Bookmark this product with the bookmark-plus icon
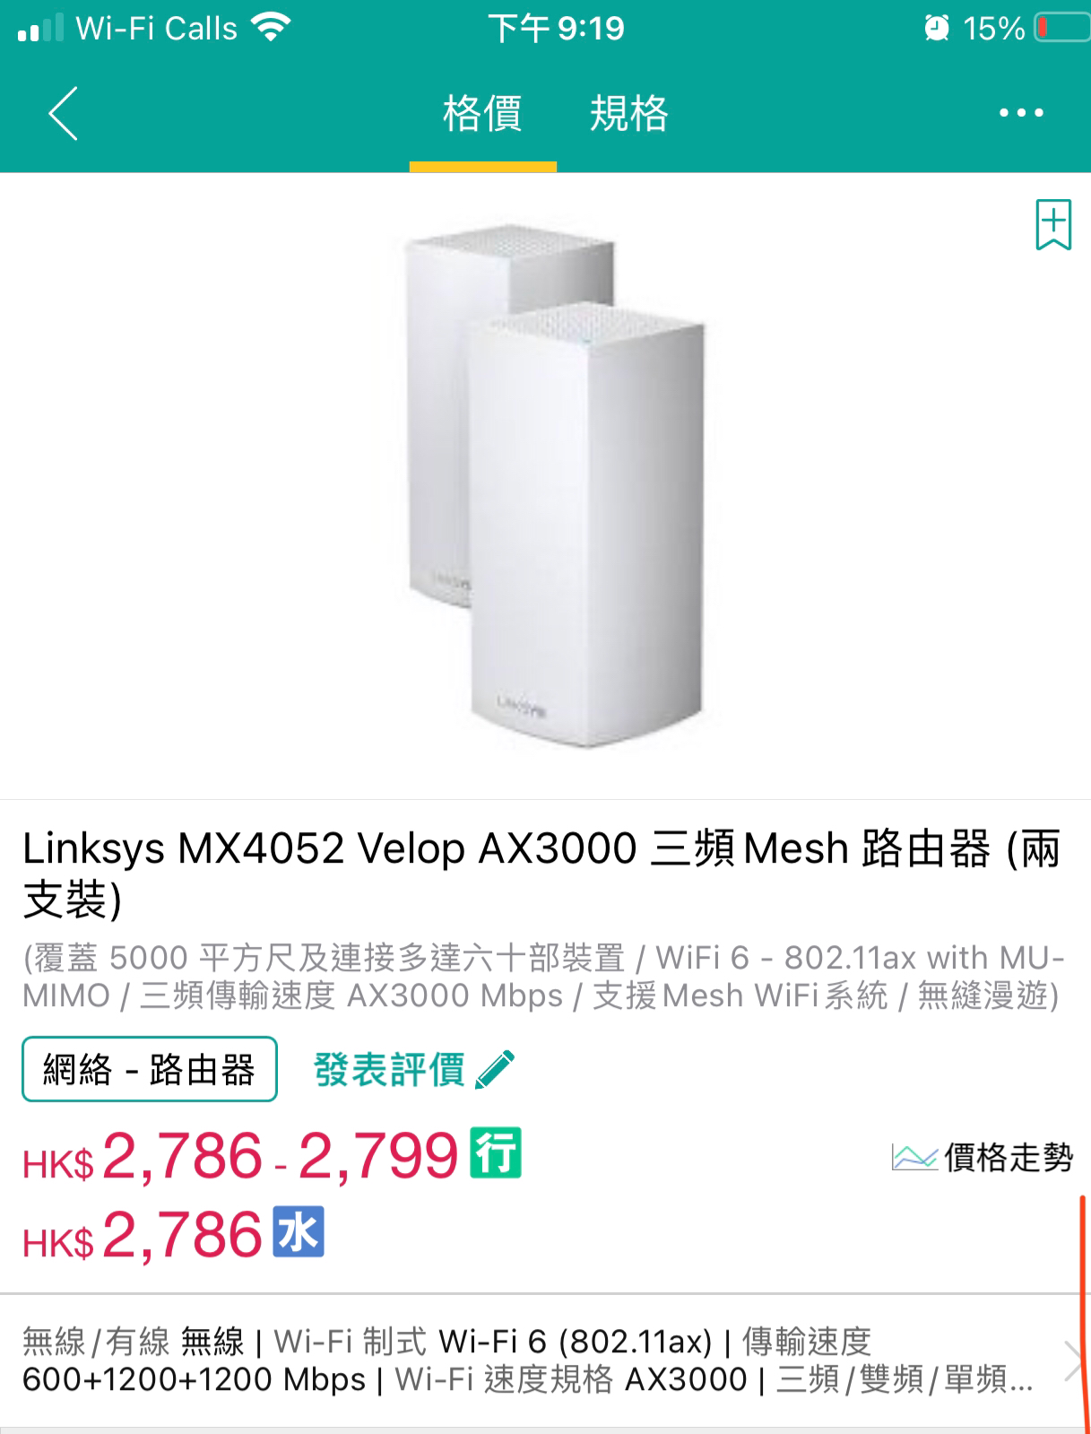 pyautogui.click(x=1053, y=224)
